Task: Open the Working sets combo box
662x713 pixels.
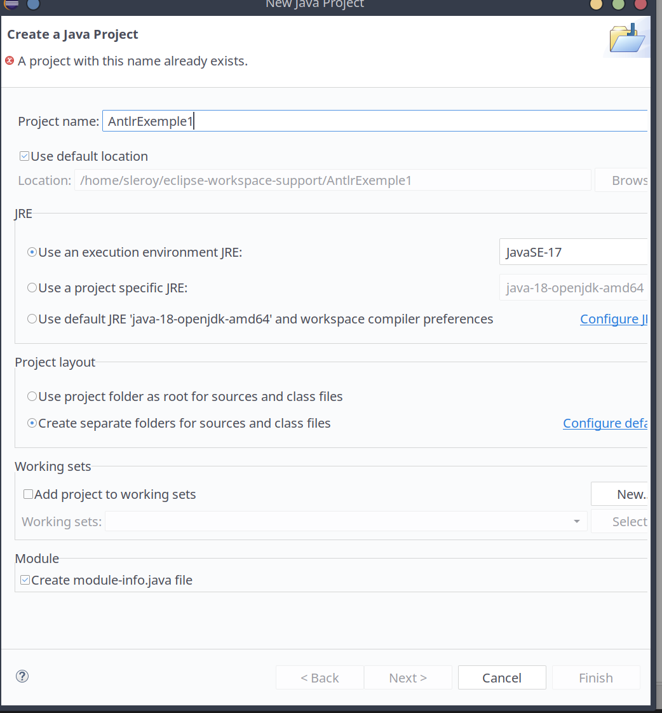Action: (x=346, y=522)
